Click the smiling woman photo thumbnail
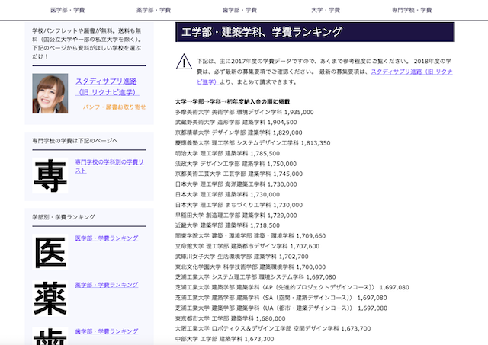Viewport: 488px width, 345px height. point(50,94)
